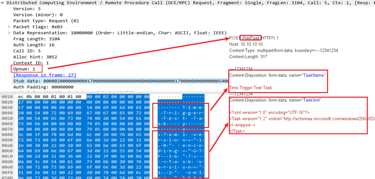Select the Stub data row

tap(104, 81)
